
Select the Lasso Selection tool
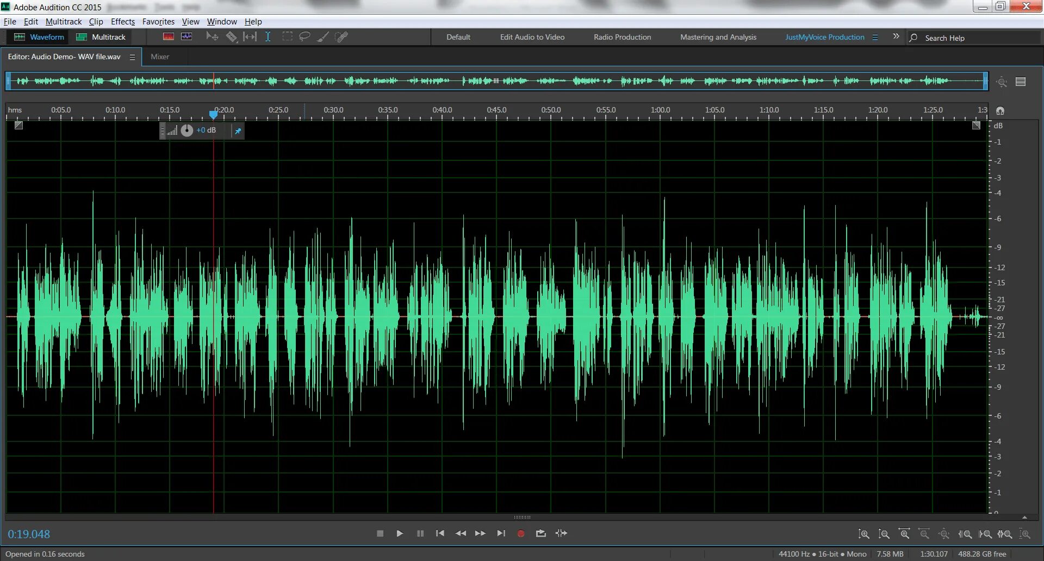tap(304, 36)
